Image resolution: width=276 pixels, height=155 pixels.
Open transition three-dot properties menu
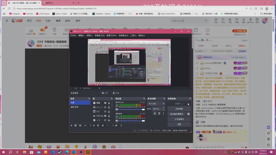coord(163,114)
